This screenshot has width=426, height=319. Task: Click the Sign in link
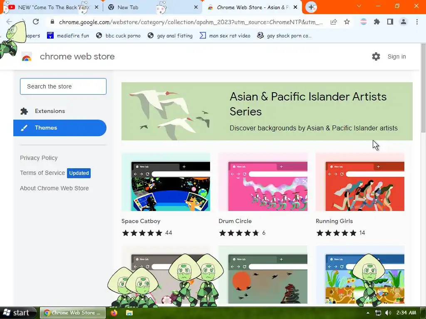[x=396, y=56]
